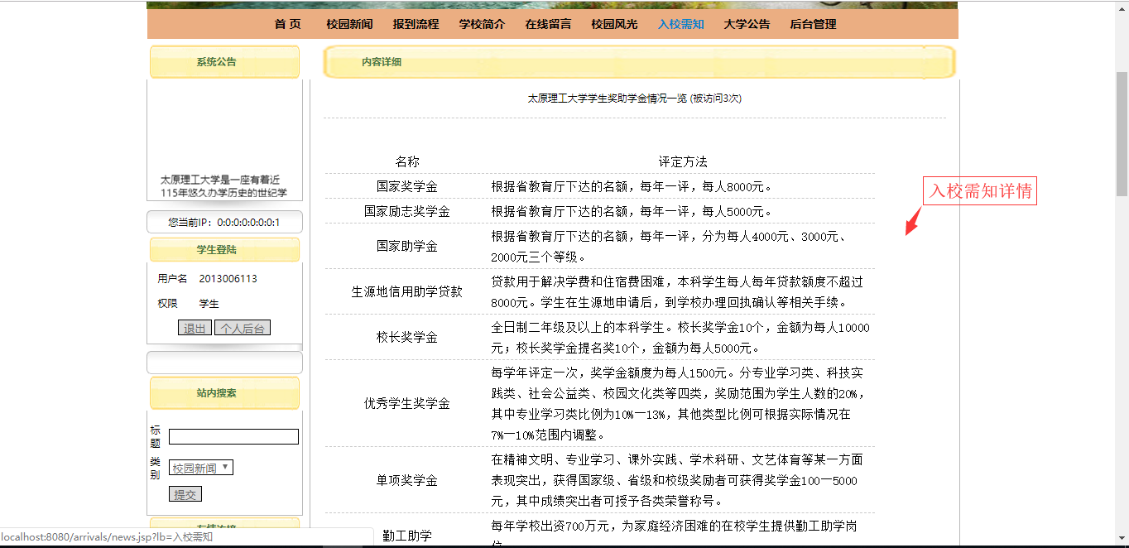Go to 后台管理 admin page
Image resolution: width=1129 pixels, height=548 pixels.
[x=813, y=24]
